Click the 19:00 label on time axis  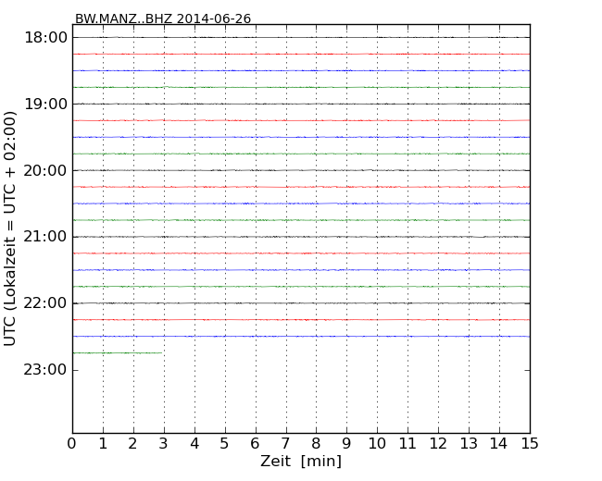tap(45, 104)
